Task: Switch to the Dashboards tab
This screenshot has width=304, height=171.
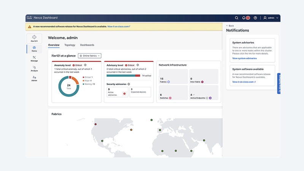Action: [x=87, y=45]
